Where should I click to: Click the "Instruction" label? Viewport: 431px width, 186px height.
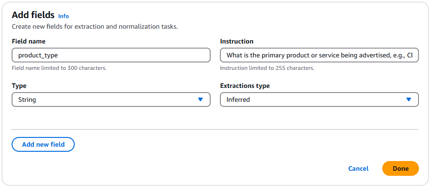(x=237, y=42)
